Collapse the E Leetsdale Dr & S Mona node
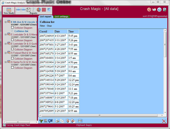This screenshot has height=129, width=170. [6, 34]
